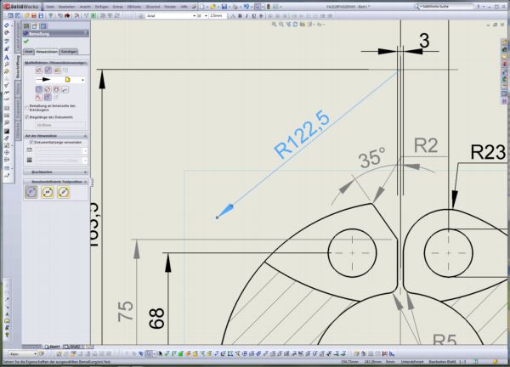Open the Bearbeiten menu

point(66,7)
